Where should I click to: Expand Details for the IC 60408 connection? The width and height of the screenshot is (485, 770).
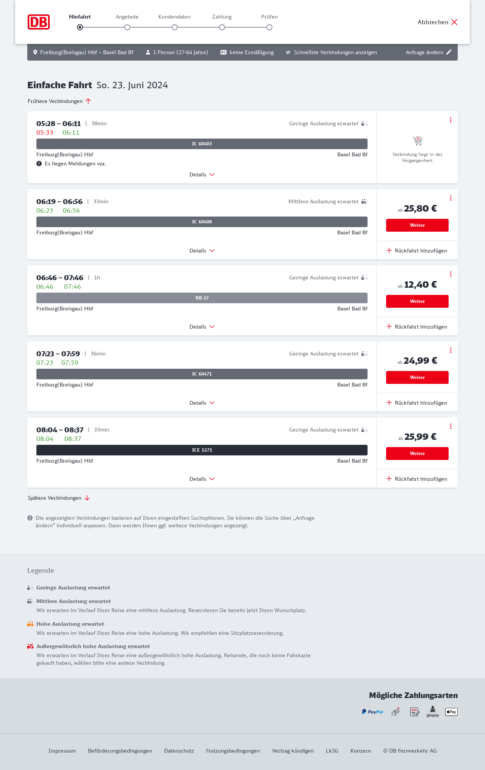(202, 251)
